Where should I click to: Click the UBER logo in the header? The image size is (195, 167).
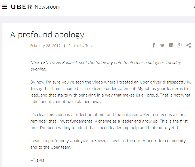21,7
